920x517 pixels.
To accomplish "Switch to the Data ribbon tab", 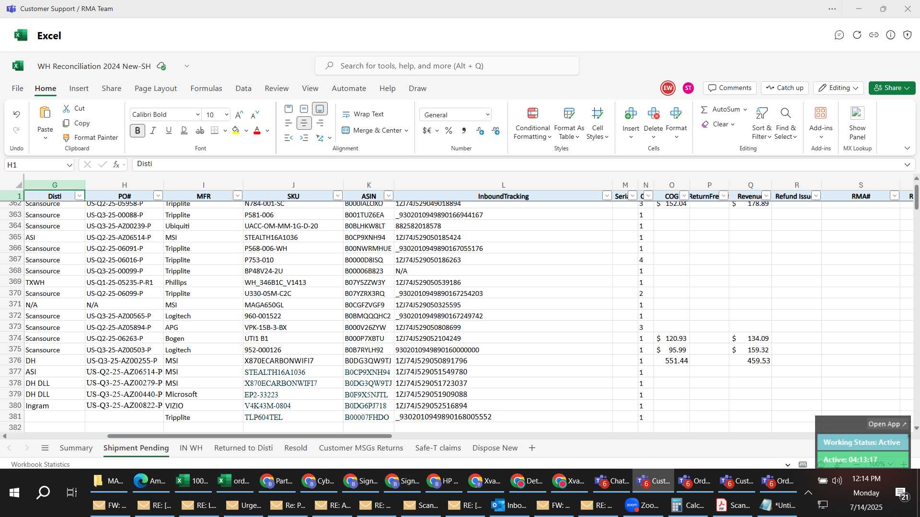I will coord(243,88).
